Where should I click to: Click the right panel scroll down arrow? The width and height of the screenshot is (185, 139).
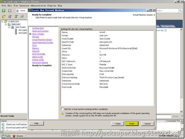(x=181, y=111)
